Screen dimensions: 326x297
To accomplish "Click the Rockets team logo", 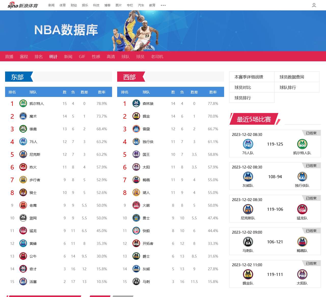I will click(136, 205).
